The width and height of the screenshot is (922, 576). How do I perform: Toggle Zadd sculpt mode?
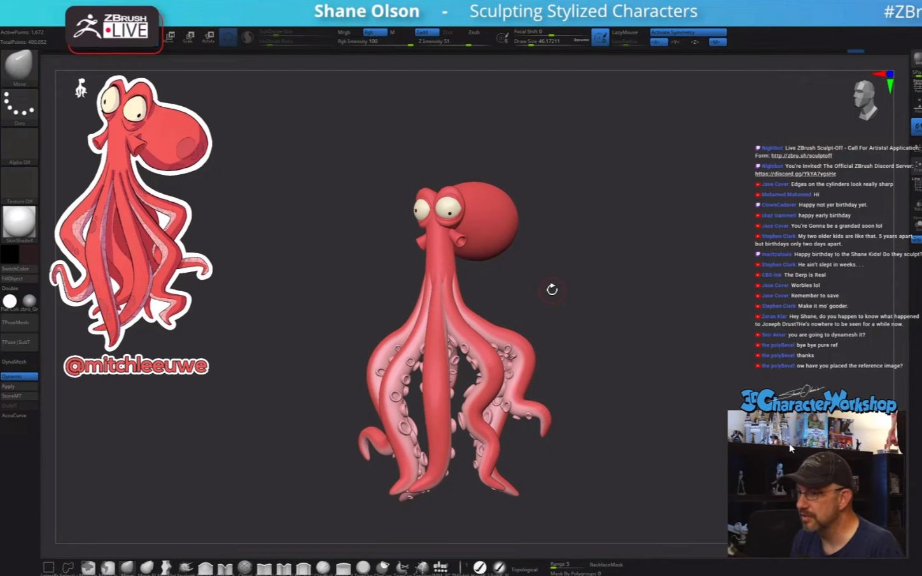pos(426,32)
